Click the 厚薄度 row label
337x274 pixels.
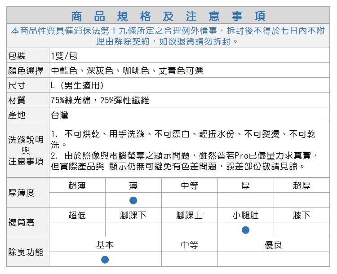click(x=21, y=193)
